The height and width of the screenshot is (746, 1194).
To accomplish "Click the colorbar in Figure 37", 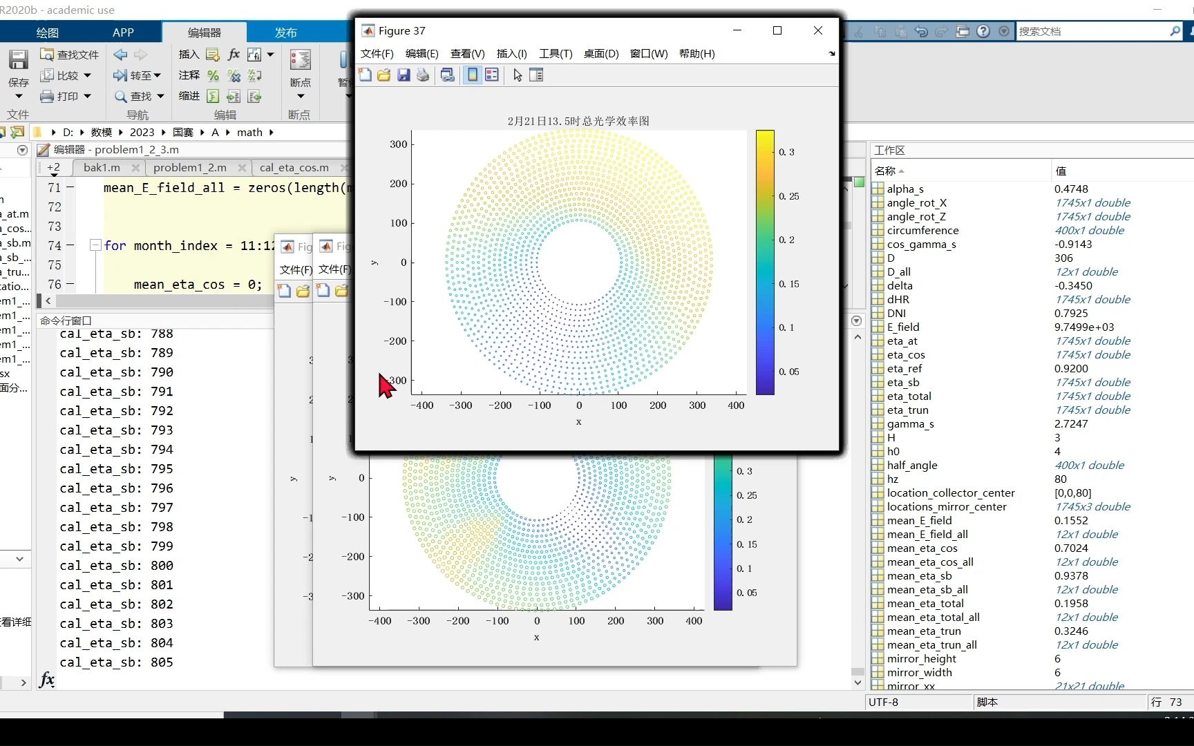I will 765,262.
